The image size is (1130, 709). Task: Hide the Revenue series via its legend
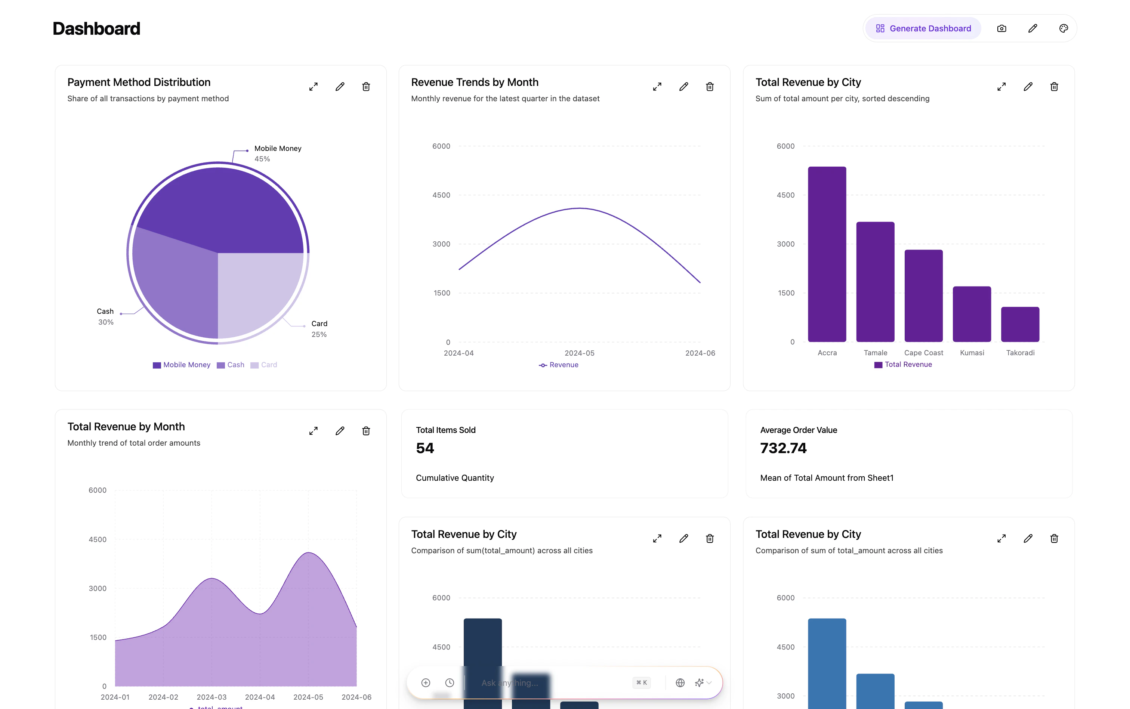click(x=559, y=364)
